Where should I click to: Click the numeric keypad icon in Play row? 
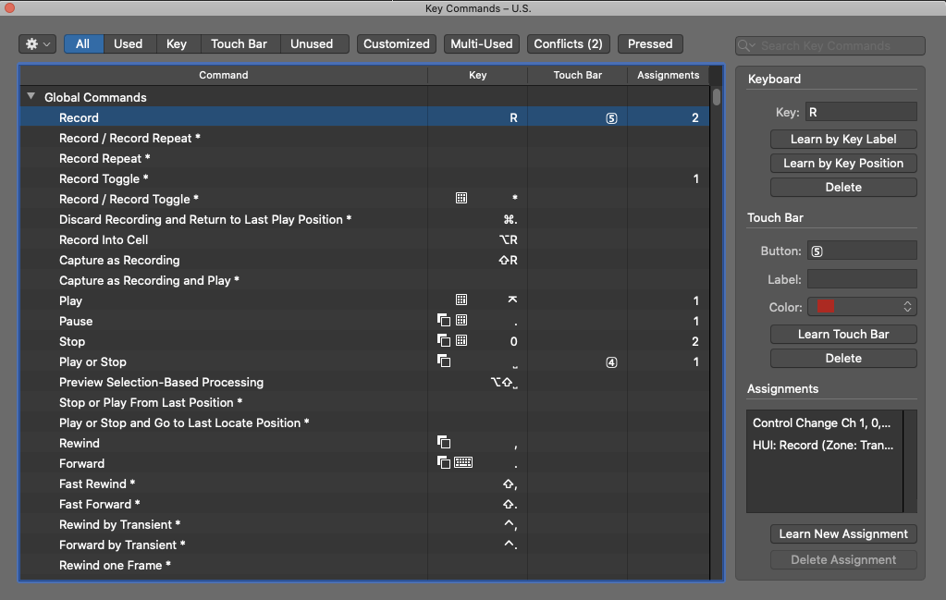point(461,300)
